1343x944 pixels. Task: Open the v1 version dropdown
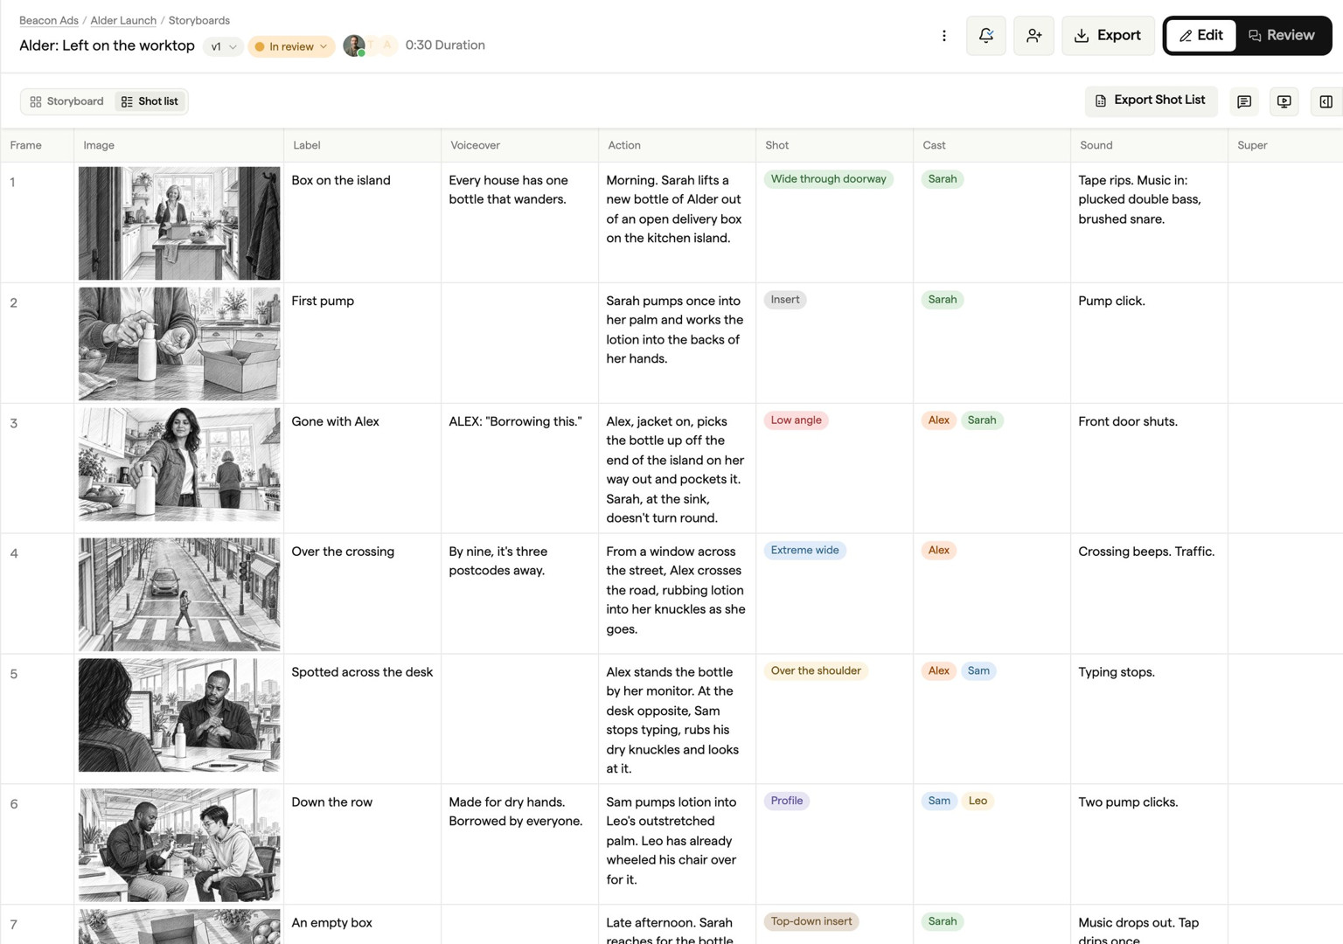[223, 46]
